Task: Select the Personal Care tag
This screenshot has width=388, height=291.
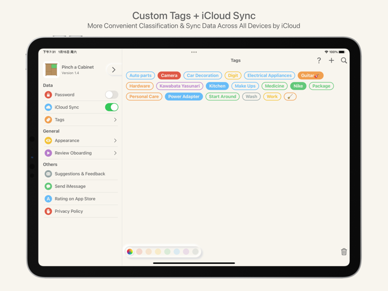Action: click(144, 96)
